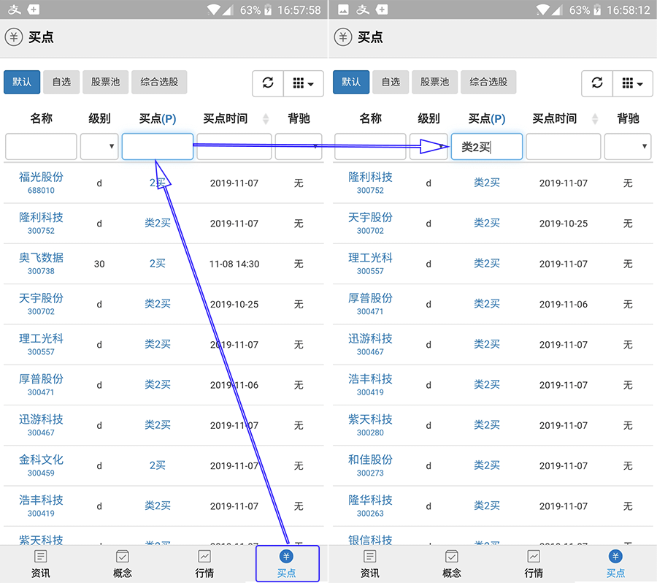
Task: Click the yen circle icon in the left header
Action: tap(14, 37)
